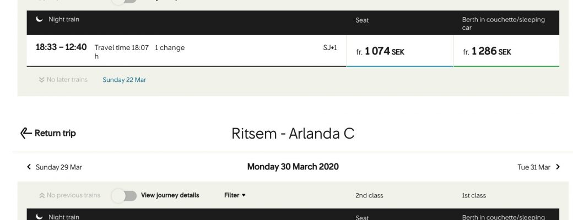Click the Return trip back arrow icon
This screenshot has width=573, height=220.
(x=26, y=133)
